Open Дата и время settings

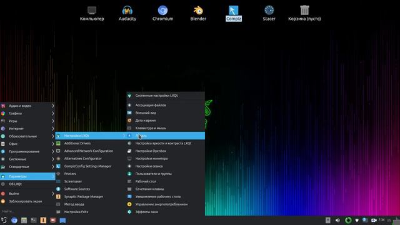[x=166, y=121]
